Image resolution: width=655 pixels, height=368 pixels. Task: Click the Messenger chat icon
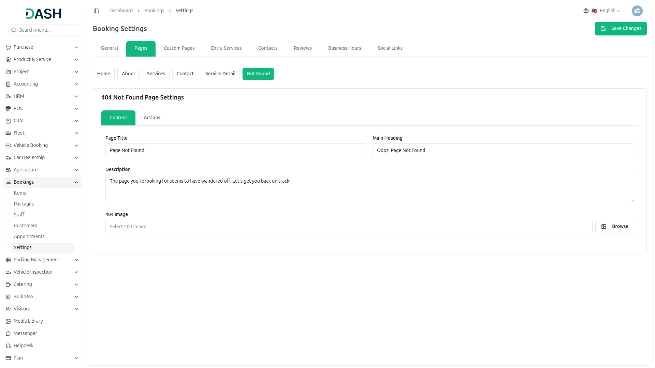8,334
